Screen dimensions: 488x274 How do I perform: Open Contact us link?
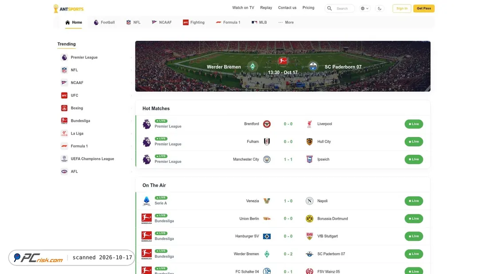click(287, 8)
